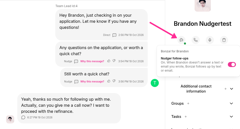The width and height of the screenshot is (240, 129).
Task: Add a group with plus icon
Action: point(188,103)
